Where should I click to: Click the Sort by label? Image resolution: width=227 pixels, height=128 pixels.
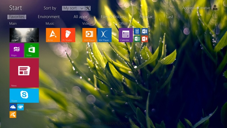(x=50, y=8)
